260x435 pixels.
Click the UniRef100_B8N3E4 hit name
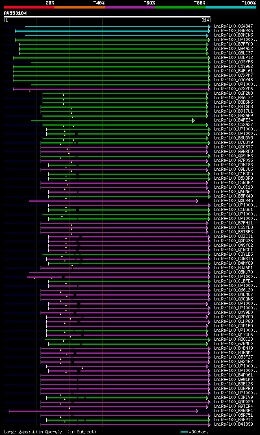click(233, 411)
